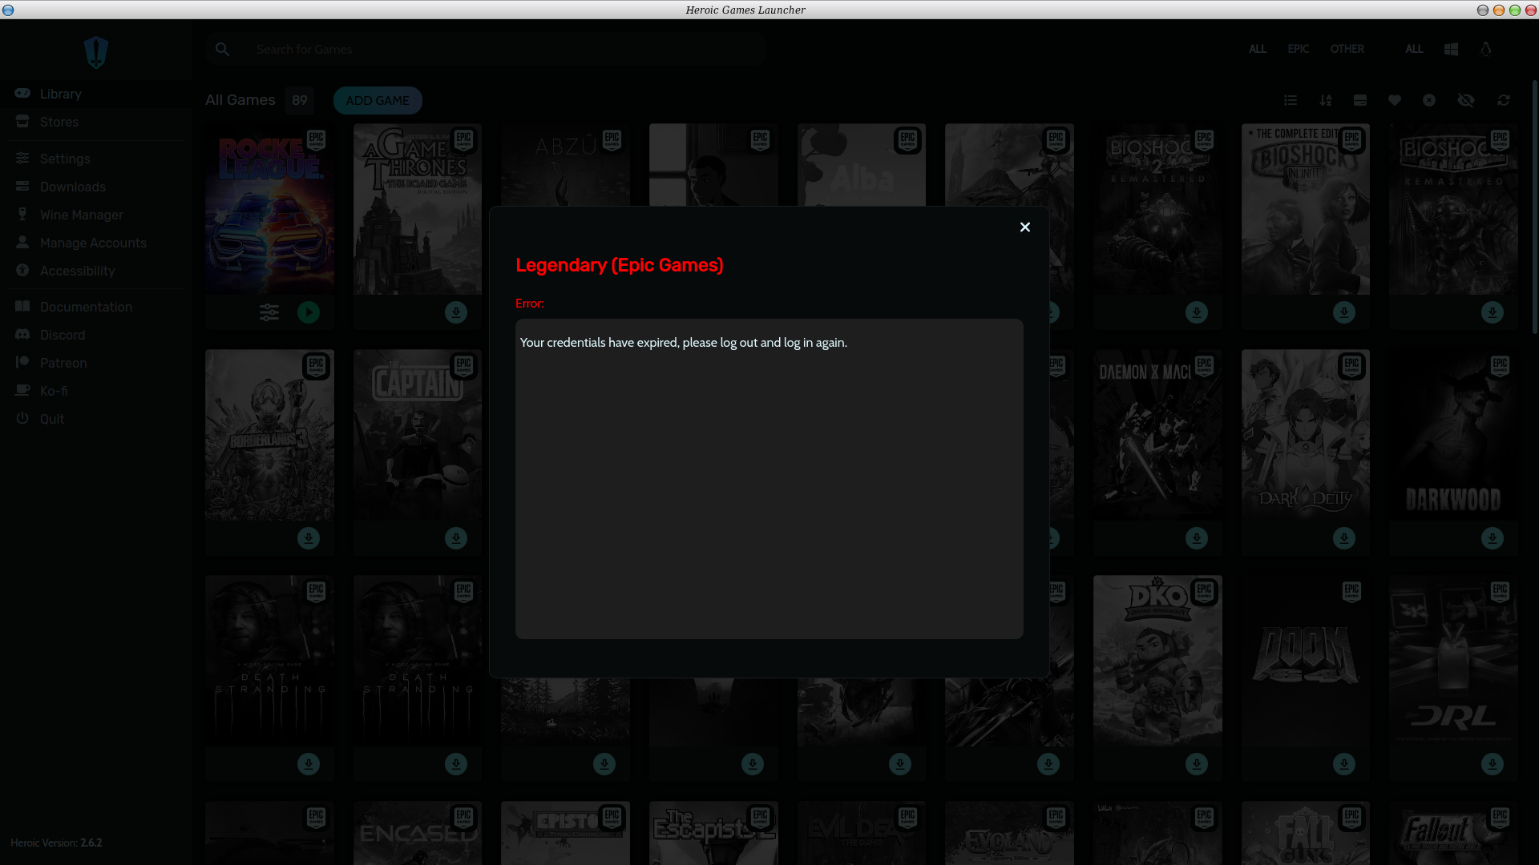Open Rocket League game settings sliders
This screenshot has width=1539, height=865.
[x=269, y=312]
